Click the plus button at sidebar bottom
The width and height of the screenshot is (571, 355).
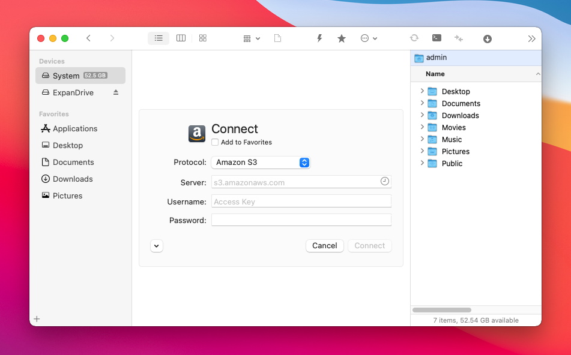coord(37,319)
